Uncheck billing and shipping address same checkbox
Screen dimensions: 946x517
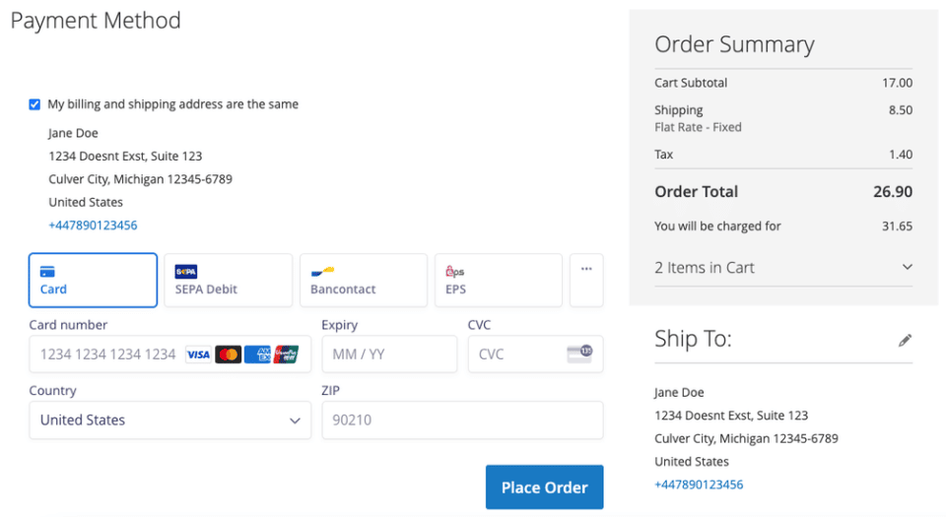(35, 104)
